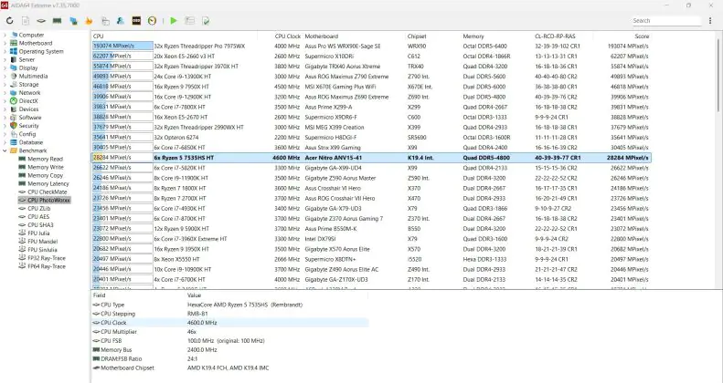Select the CPU ZLib benchmark

pos(38,208)
